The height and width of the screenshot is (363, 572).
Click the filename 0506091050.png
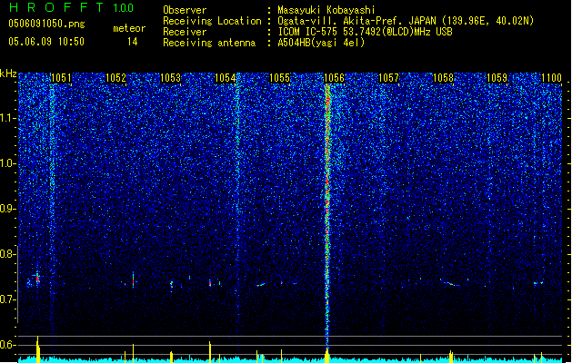coord(46,24)
